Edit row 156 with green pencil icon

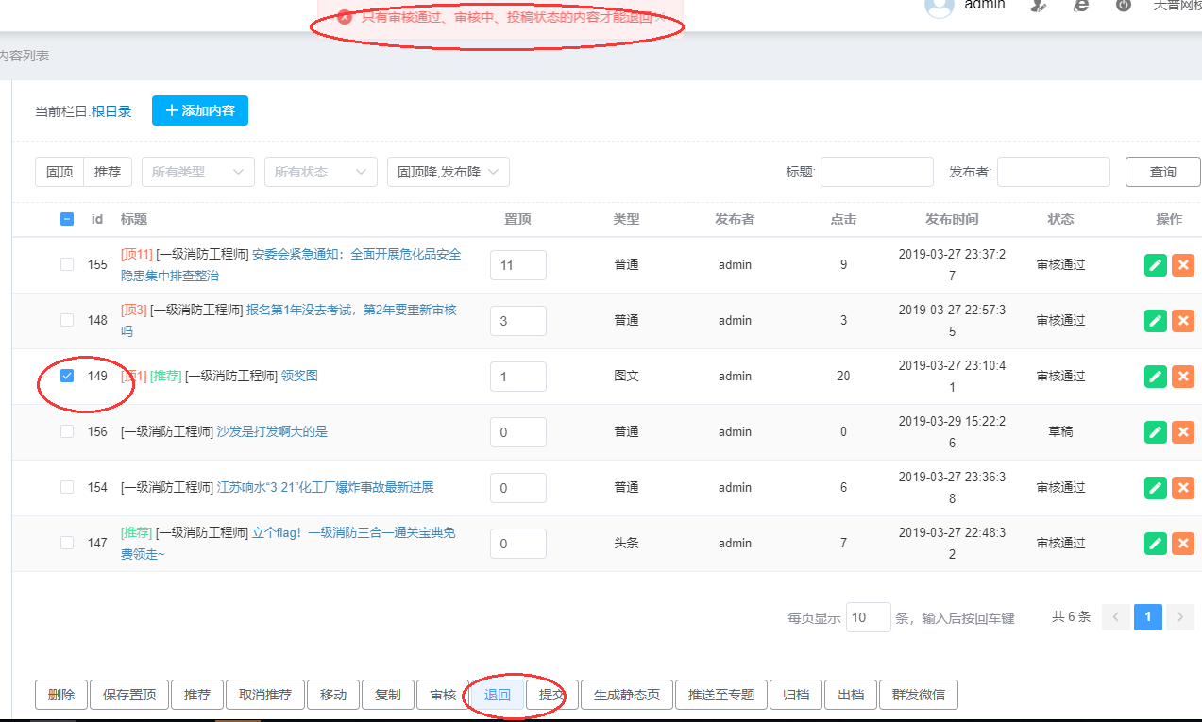coord(1156,432)
